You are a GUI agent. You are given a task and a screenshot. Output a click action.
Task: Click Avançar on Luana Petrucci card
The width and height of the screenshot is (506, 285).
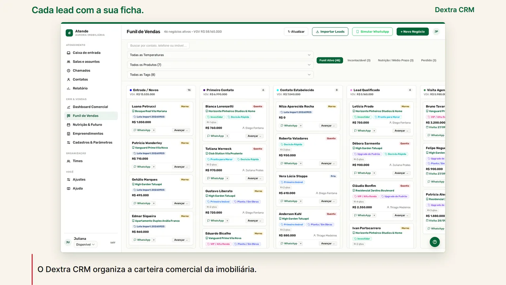181,130
